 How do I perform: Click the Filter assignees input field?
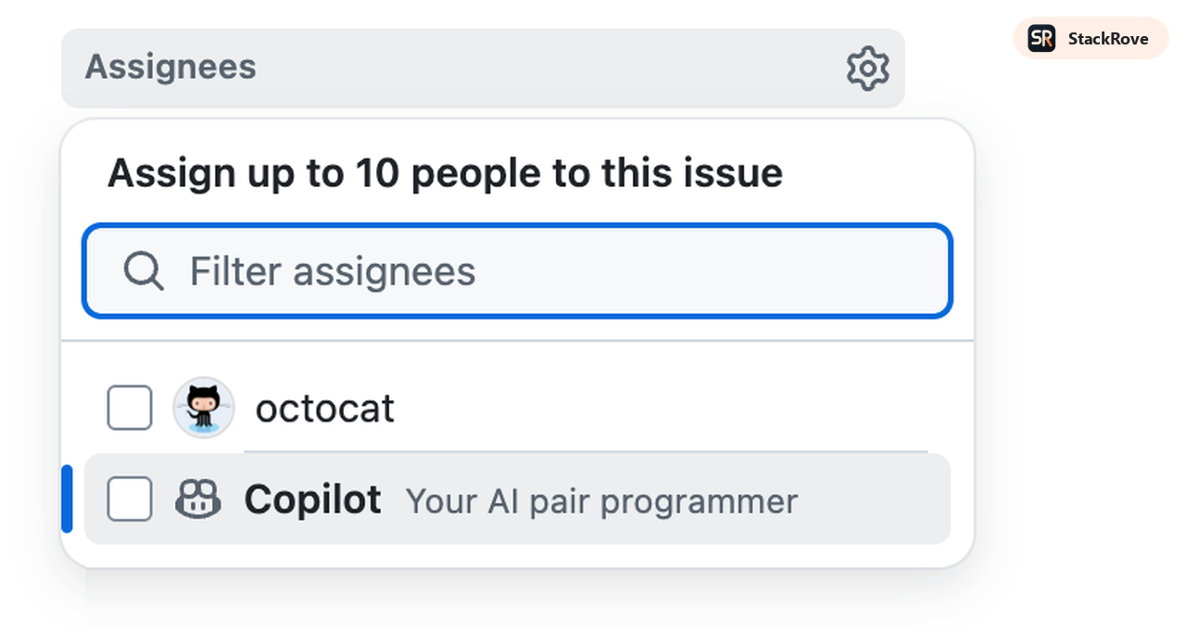[x=517, y=271]
